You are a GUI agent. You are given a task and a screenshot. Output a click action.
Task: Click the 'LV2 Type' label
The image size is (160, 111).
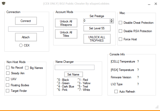[x=117, y=84]
